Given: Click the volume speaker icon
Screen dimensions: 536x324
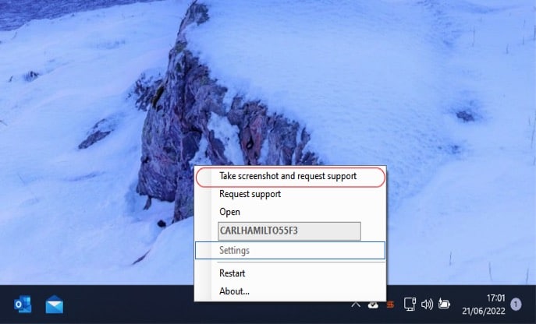Looking at the screenshot, I should point(427,305).
